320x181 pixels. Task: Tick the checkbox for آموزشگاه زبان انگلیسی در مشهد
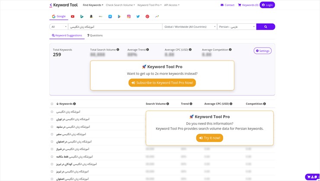(x=52, y=127)
